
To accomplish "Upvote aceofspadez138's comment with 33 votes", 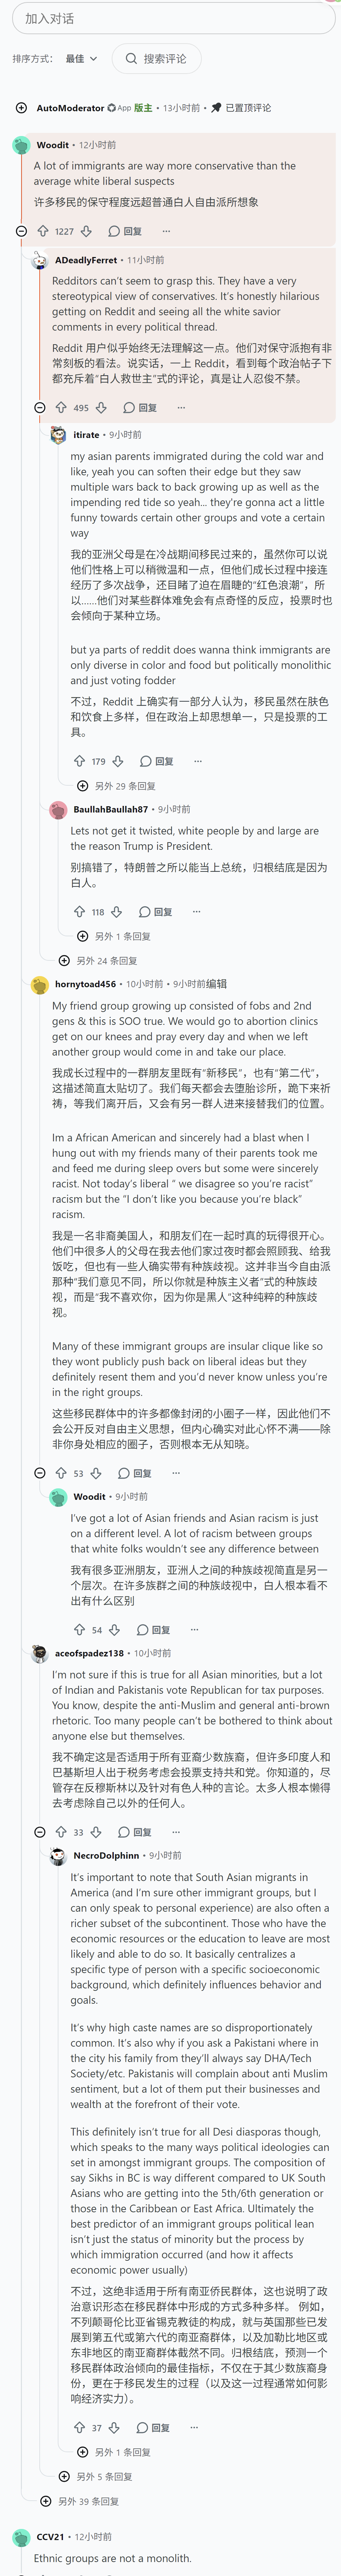I will (61, 1831).
